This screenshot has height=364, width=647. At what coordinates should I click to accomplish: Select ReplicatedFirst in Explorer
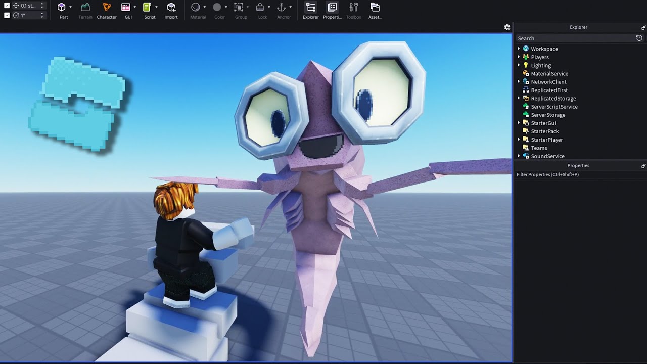[549, 90]
